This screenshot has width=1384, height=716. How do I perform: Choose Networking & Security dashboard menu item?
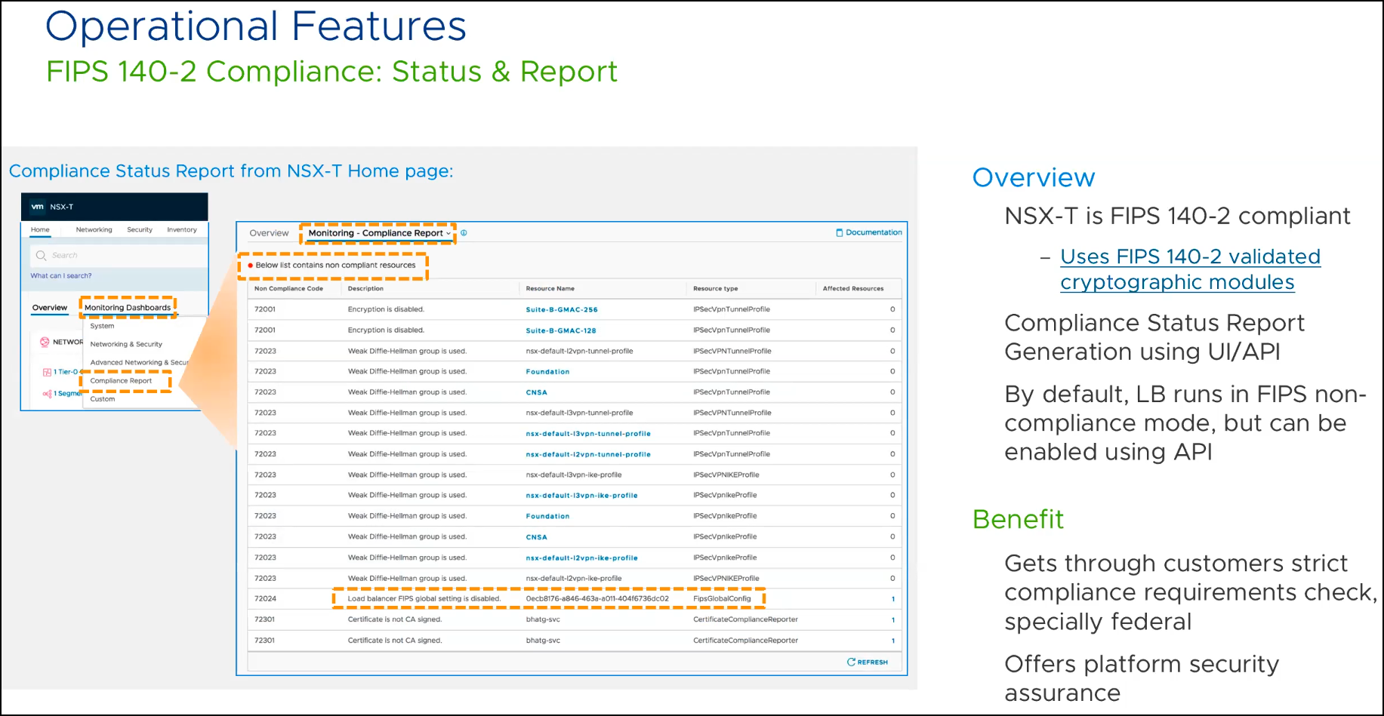click(126, 344)
